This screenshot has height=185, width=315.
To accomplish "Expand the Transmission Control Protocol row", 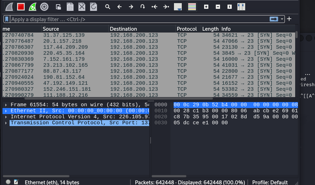I will tap(6, 123).
